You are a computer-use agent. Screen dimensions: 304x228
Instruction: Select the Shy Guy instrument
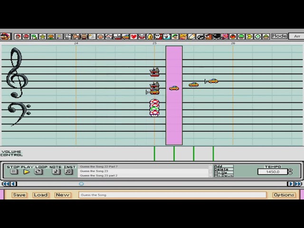point(158,37)
